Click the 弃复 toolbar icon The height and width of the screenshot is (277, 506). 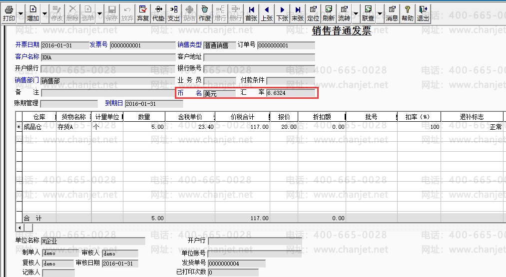143,13
